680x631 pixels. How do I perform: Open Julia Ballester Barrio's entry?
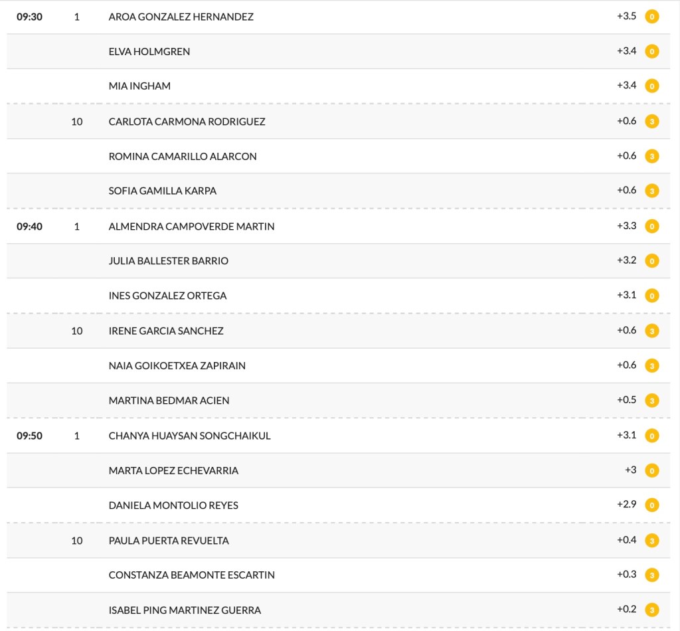pos(169,261)
